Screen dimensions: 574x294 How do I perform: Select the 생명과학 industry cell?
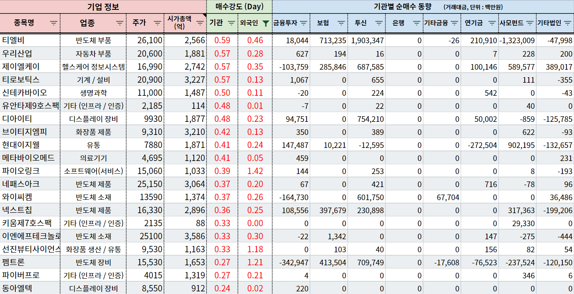point(93,92)
